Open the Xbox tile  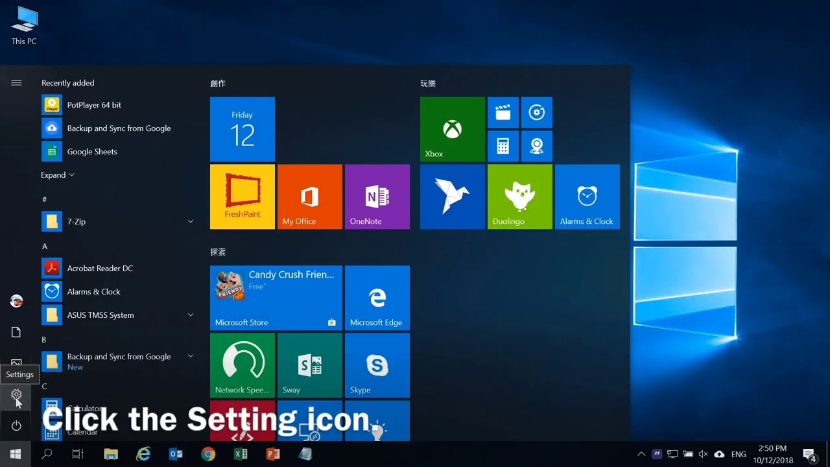coord(453,129)
